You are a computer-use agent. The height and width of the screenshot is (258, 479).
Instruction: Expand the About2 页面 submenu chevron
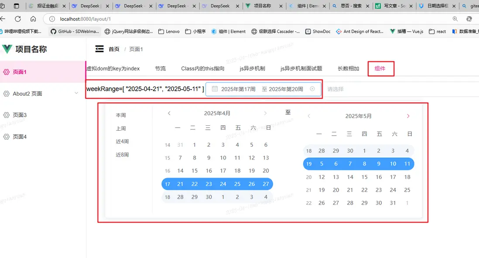(76, 93)
